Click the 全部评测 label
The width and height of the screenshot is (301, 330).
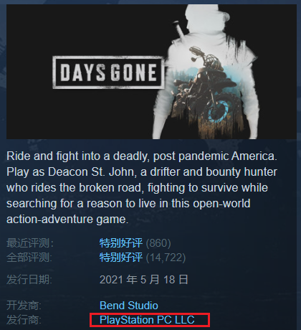pos(29,258)
